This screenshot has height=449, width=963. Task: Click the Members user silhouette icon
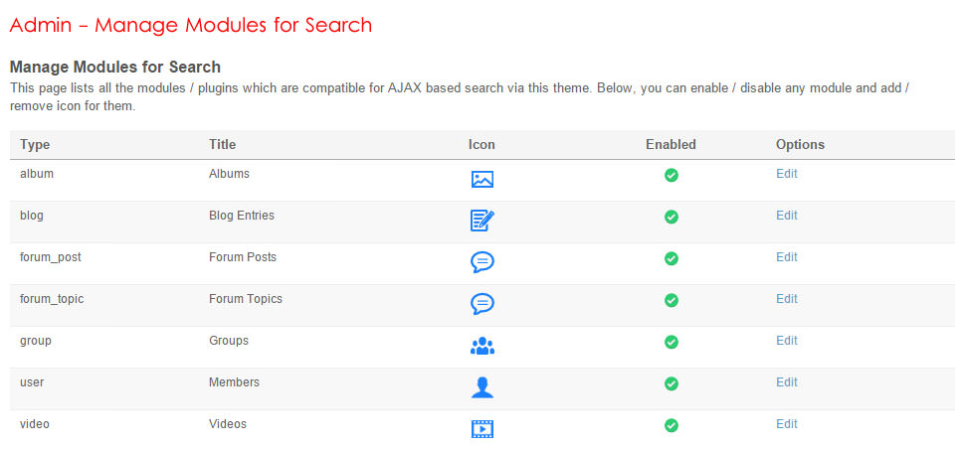(x=481, y=387)
